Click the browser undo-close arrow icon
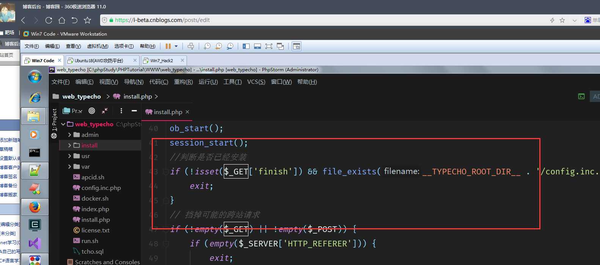This screenshot has width=600, height=265. 74,20
